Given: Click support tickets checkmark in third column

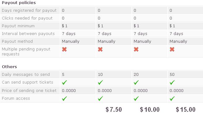Looking at the screenshot, I should 136,82.
